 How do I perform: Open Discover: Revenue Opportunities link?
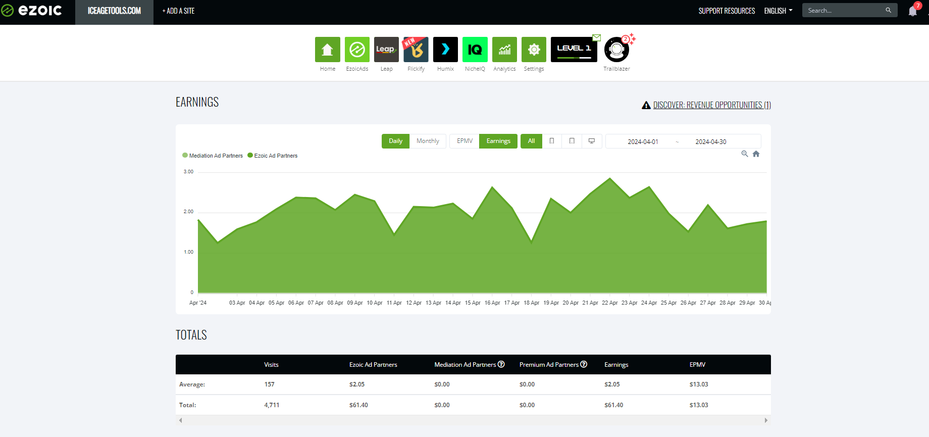[x=712, y=105]
